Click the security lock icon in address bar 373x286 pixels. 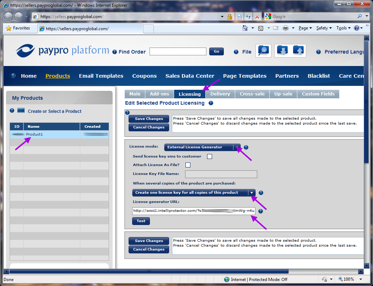(x=229, y=16)
